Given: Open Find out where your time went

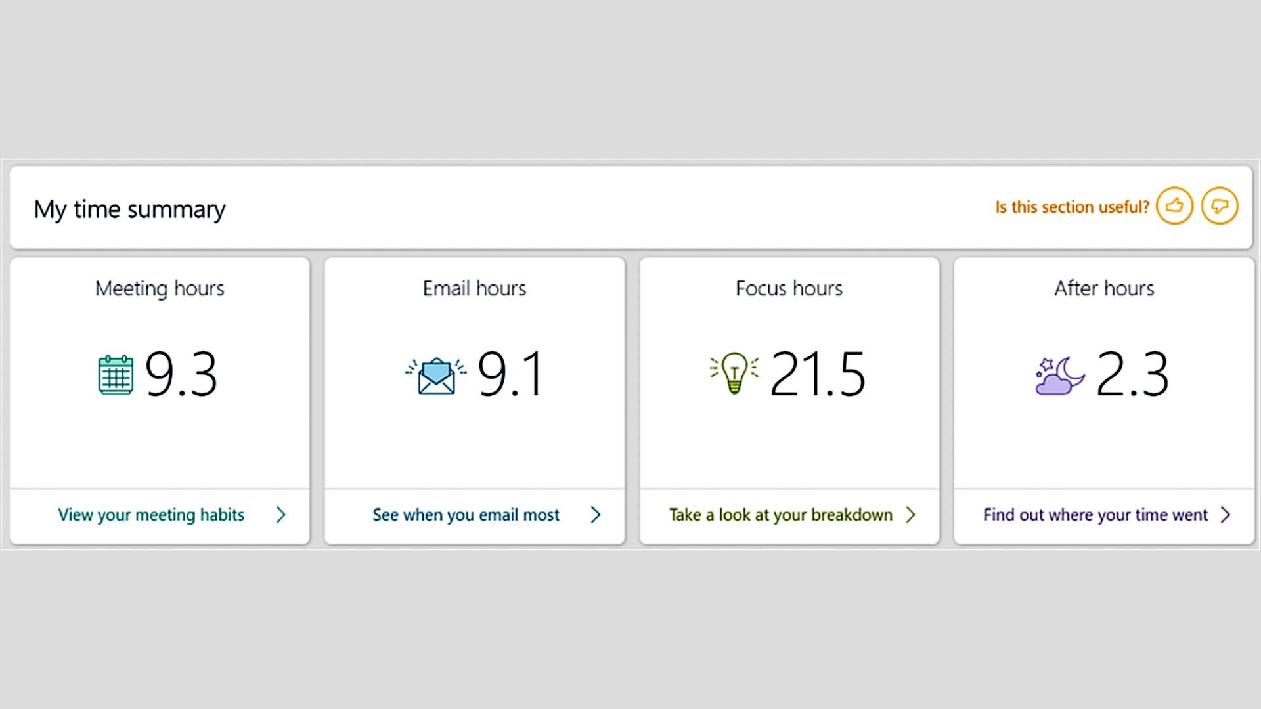Looking at the screenshot, I should pyautogui.click(x=1095, y=515).
